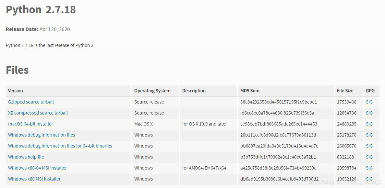Screen dimensions: 385x188
Task: Open the Gzipped source tarball link
Action: pyautogui.click(x=31, y=102)
